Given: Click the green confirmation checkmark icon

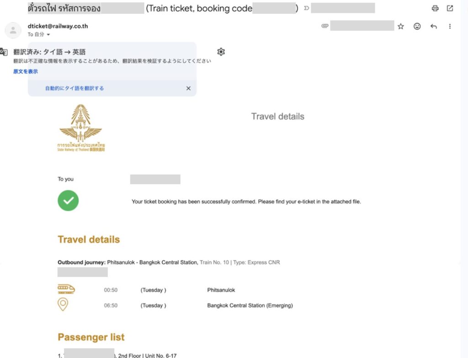Looking at the screenshot, I should 68,201.
